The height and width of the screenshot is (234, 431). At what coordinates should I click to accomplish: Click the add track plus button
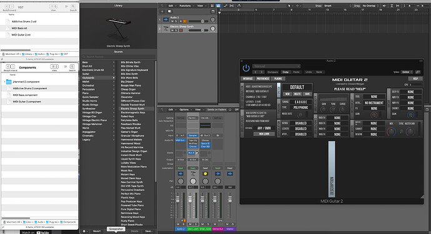pos(162,11)
